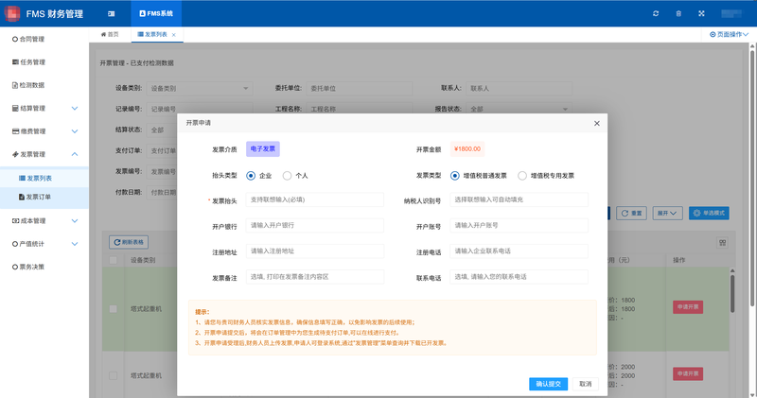Collapse sidebar using the header menu icon
This screenshot has width=757, height=398.
[x=112, y=13]
